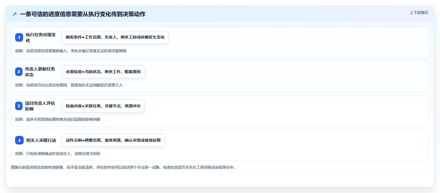Click the title 一条可信的进度信息需要从执行变化传到决策动作
The width and height of the screenshot is (440, 193).
[83, 14]
